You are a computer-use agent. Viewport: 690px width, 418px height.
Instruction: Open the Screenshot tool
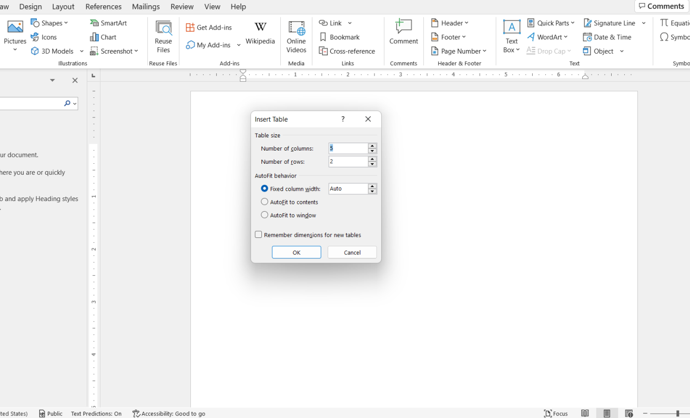click(114, 51)
